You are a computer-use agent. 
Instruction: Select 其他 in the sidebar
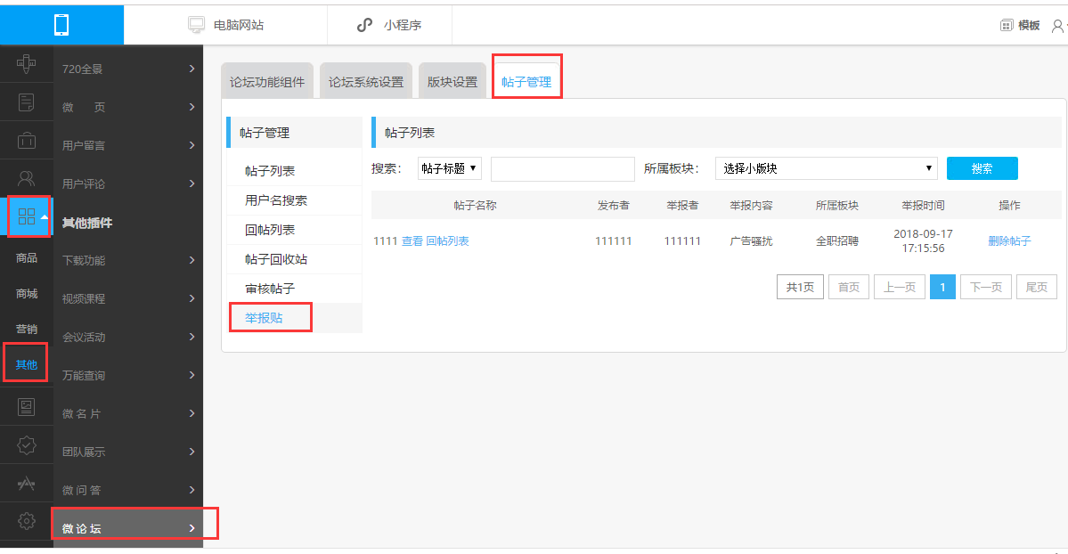[27, 364]
